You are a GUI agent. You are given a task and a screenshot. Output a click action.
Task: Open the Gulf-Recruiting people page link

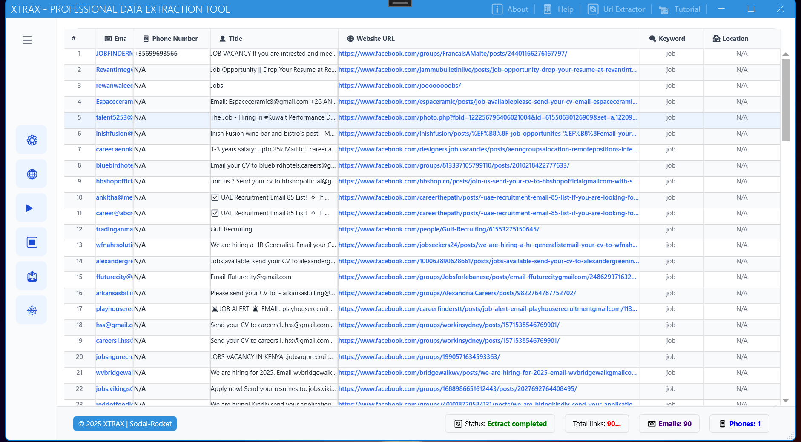pos(439,229)
